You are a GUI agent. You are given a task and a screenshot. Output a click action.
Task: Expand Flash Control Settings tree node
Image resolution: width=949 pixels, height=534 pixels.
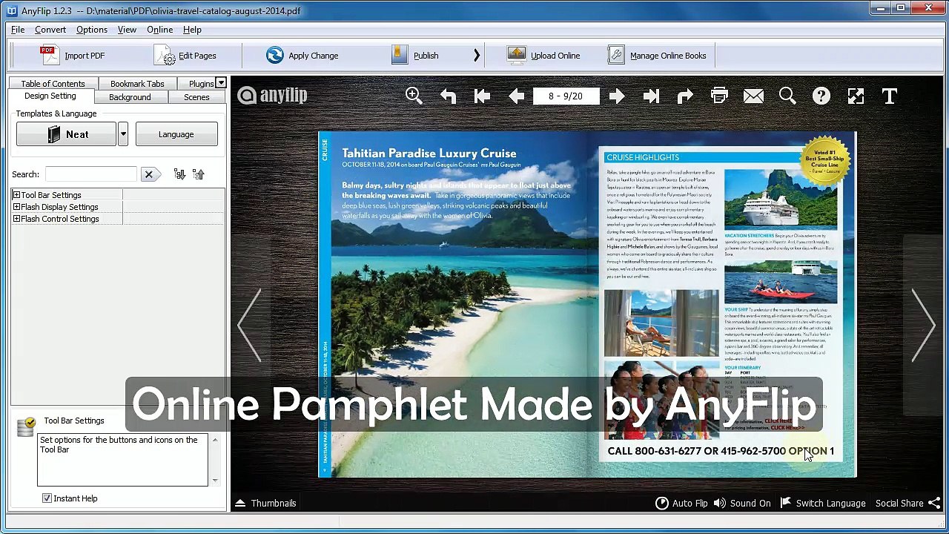16,219
